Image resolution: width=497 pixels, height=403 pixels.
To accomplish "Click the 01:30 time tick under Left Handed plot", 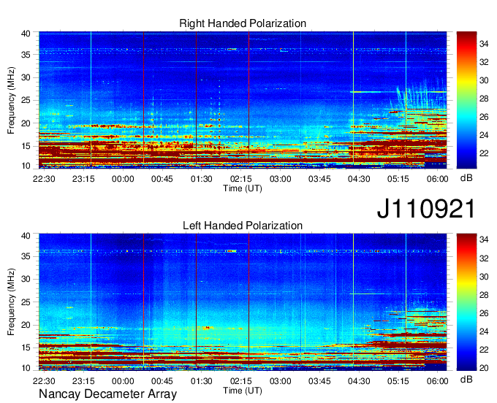I will coord(201,381).
